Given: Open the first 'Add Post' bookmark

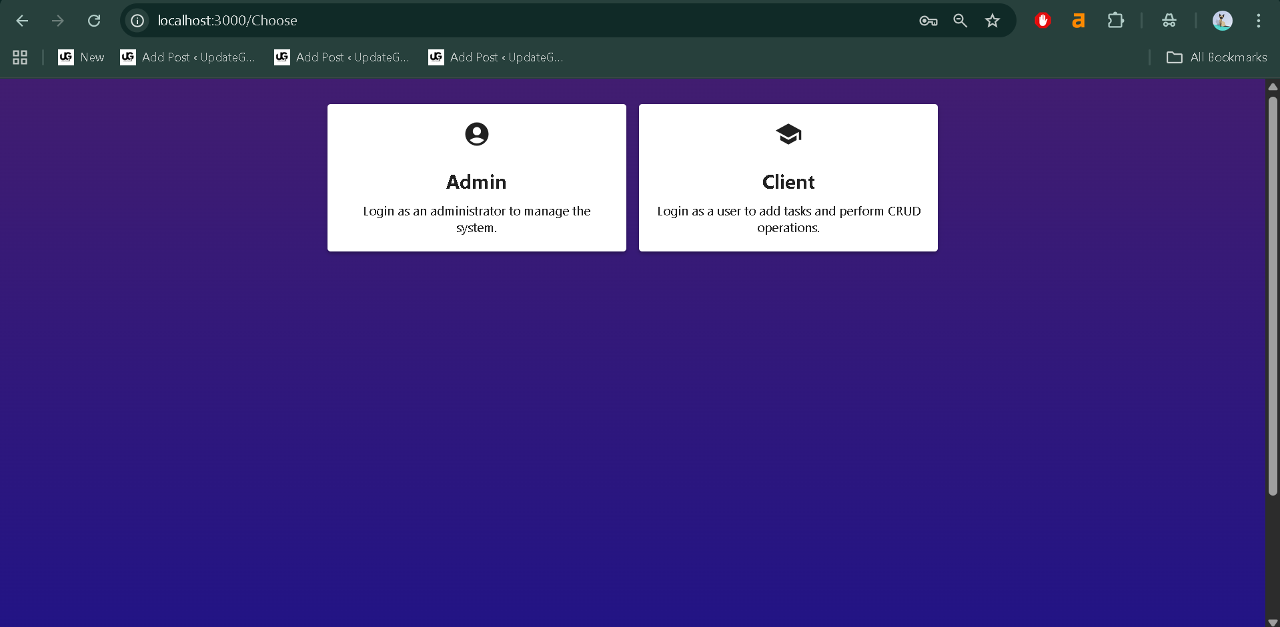Looking at the screenshot, I should [188, 57].
